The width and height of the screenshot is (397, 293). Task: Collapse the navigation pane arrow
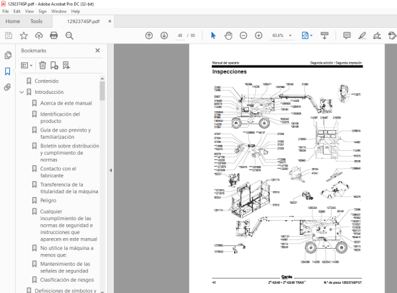click(x=110, y=171)
